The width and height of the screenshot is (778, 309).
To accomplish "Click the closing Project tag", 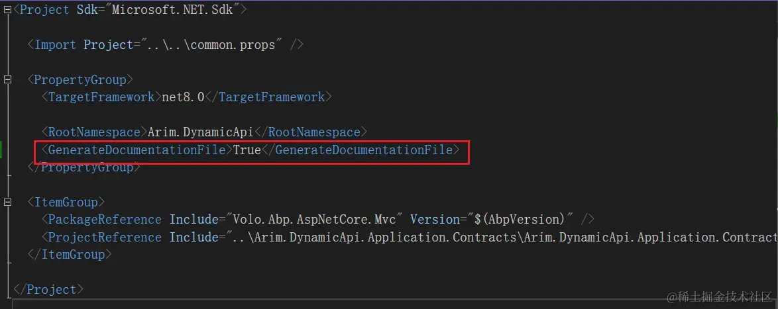I will (x=48, y=289).
